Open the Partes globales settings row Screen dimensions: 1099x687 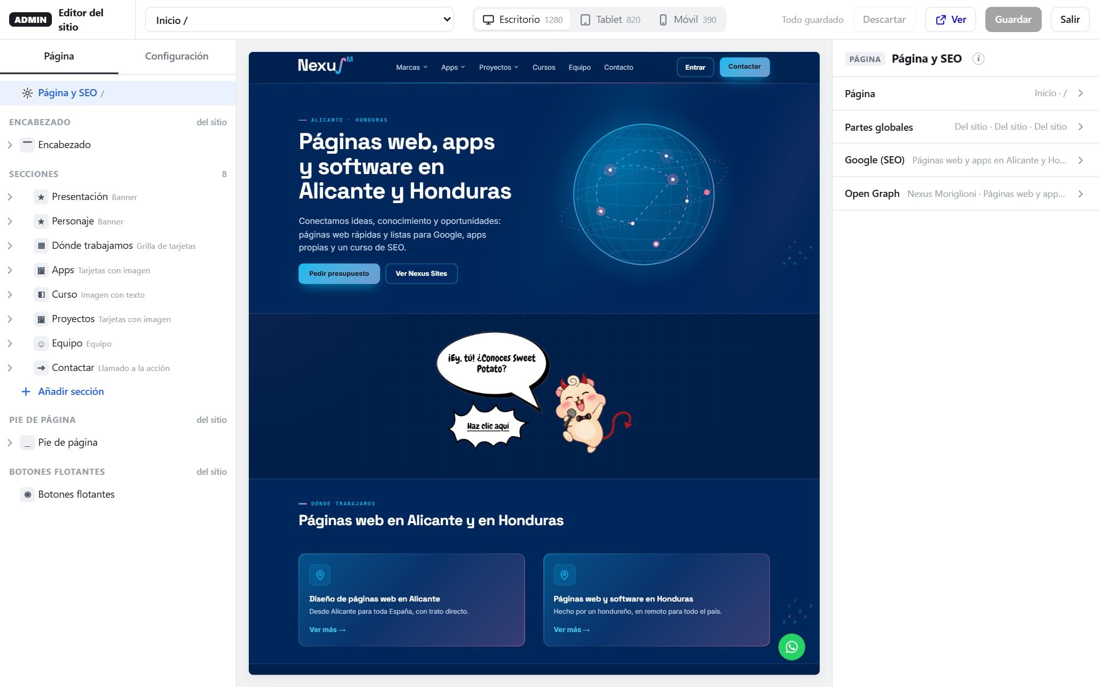(x=965, y=127)
